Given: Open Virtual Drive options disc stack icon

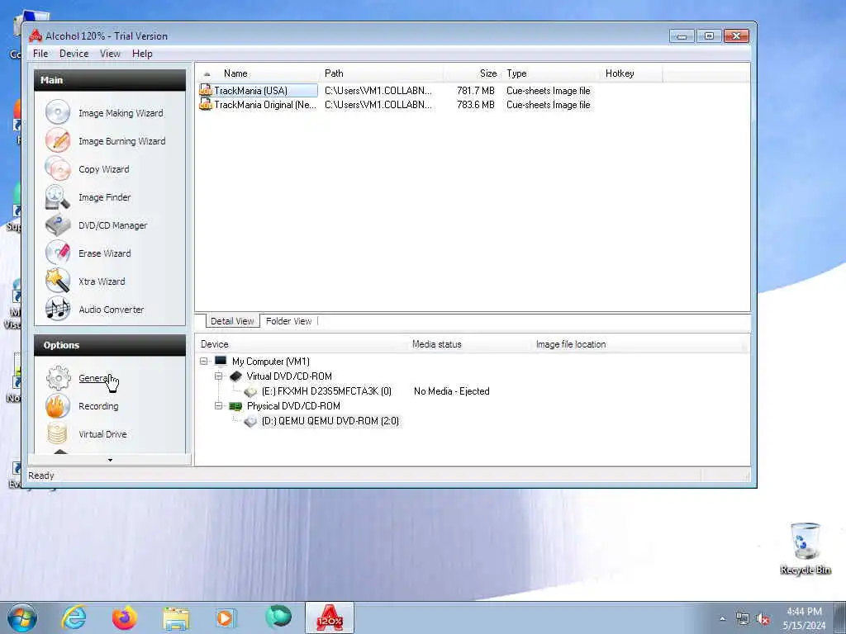Looking at the screenshot, I should pyautogui.click(x=58, y=433).
